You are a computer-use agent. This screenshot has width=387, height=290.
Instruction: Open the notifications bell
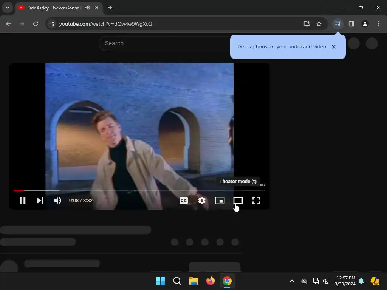click(x=361, y=281)
